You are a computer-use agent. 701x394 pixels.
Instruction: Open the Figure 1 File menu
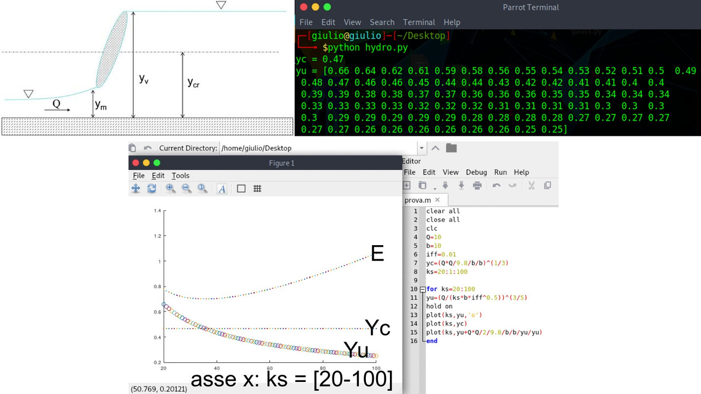[x=139, y=175]
